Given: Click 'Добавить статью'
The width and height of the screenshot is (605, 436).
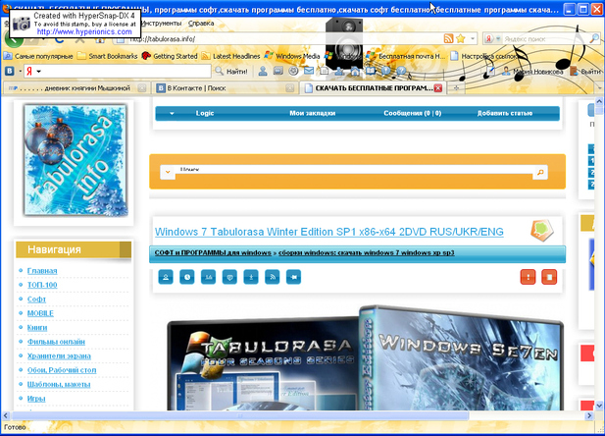Looking at the screenshot, I should click(505, 113).
